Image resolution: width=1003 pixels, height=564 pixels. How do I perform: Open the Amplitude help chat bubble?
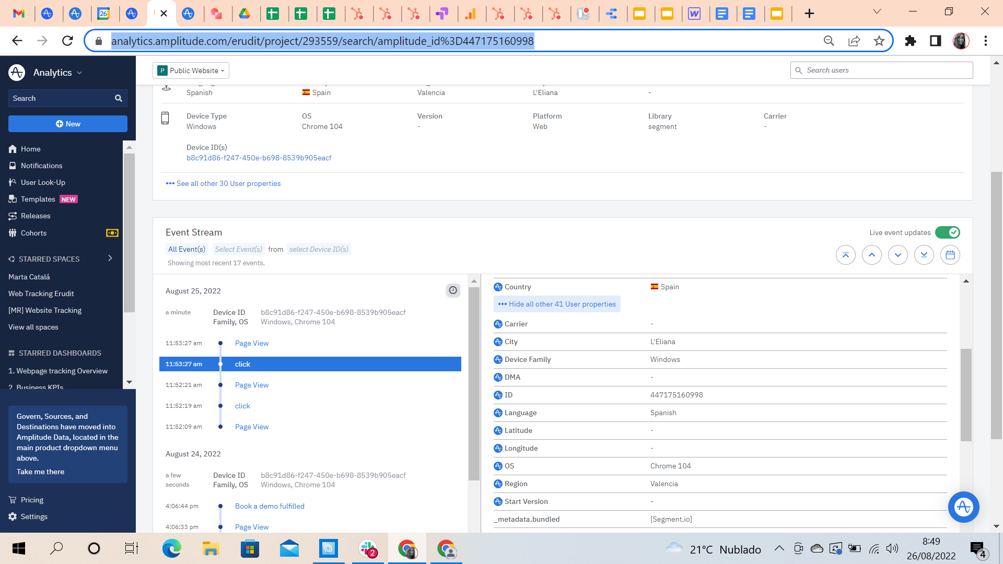pyautogui.click(x=963, y=507)
